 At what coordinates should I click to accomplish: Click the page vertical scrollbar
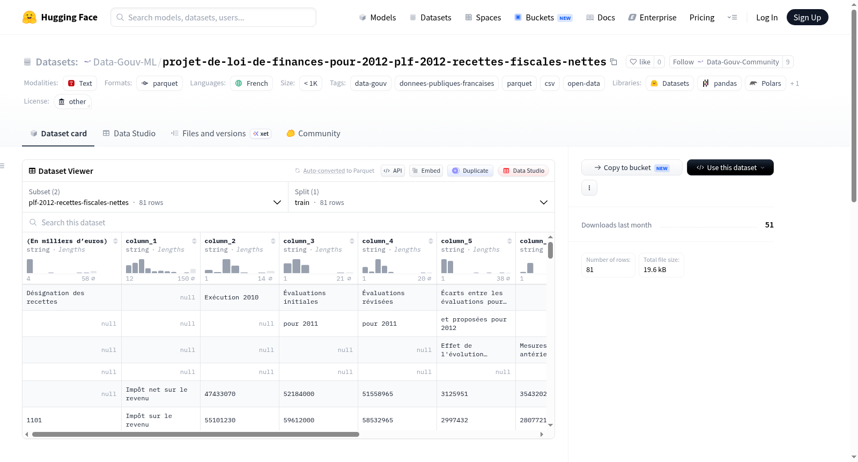pos(854,106)
